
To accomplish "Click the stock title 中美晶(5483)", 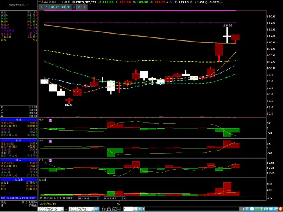I will click(x=47, y=2).
